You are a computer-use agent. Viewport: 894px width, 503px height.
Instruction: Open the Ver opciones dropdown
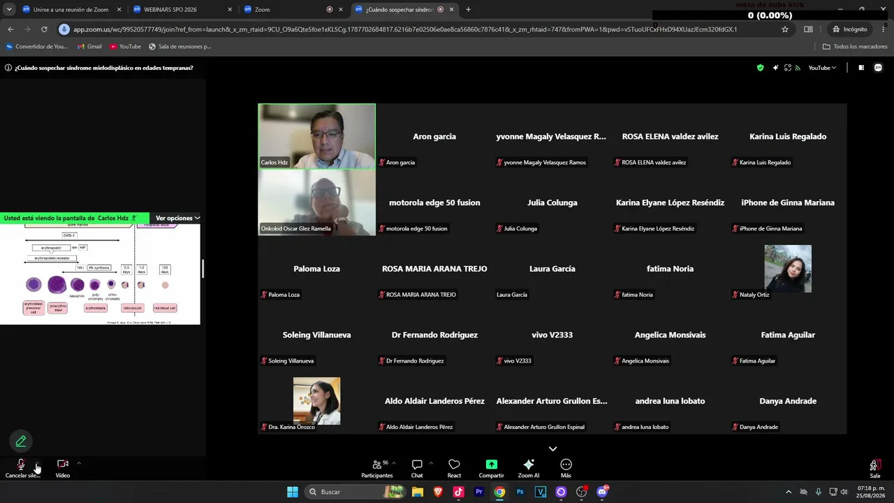[177, 218]
